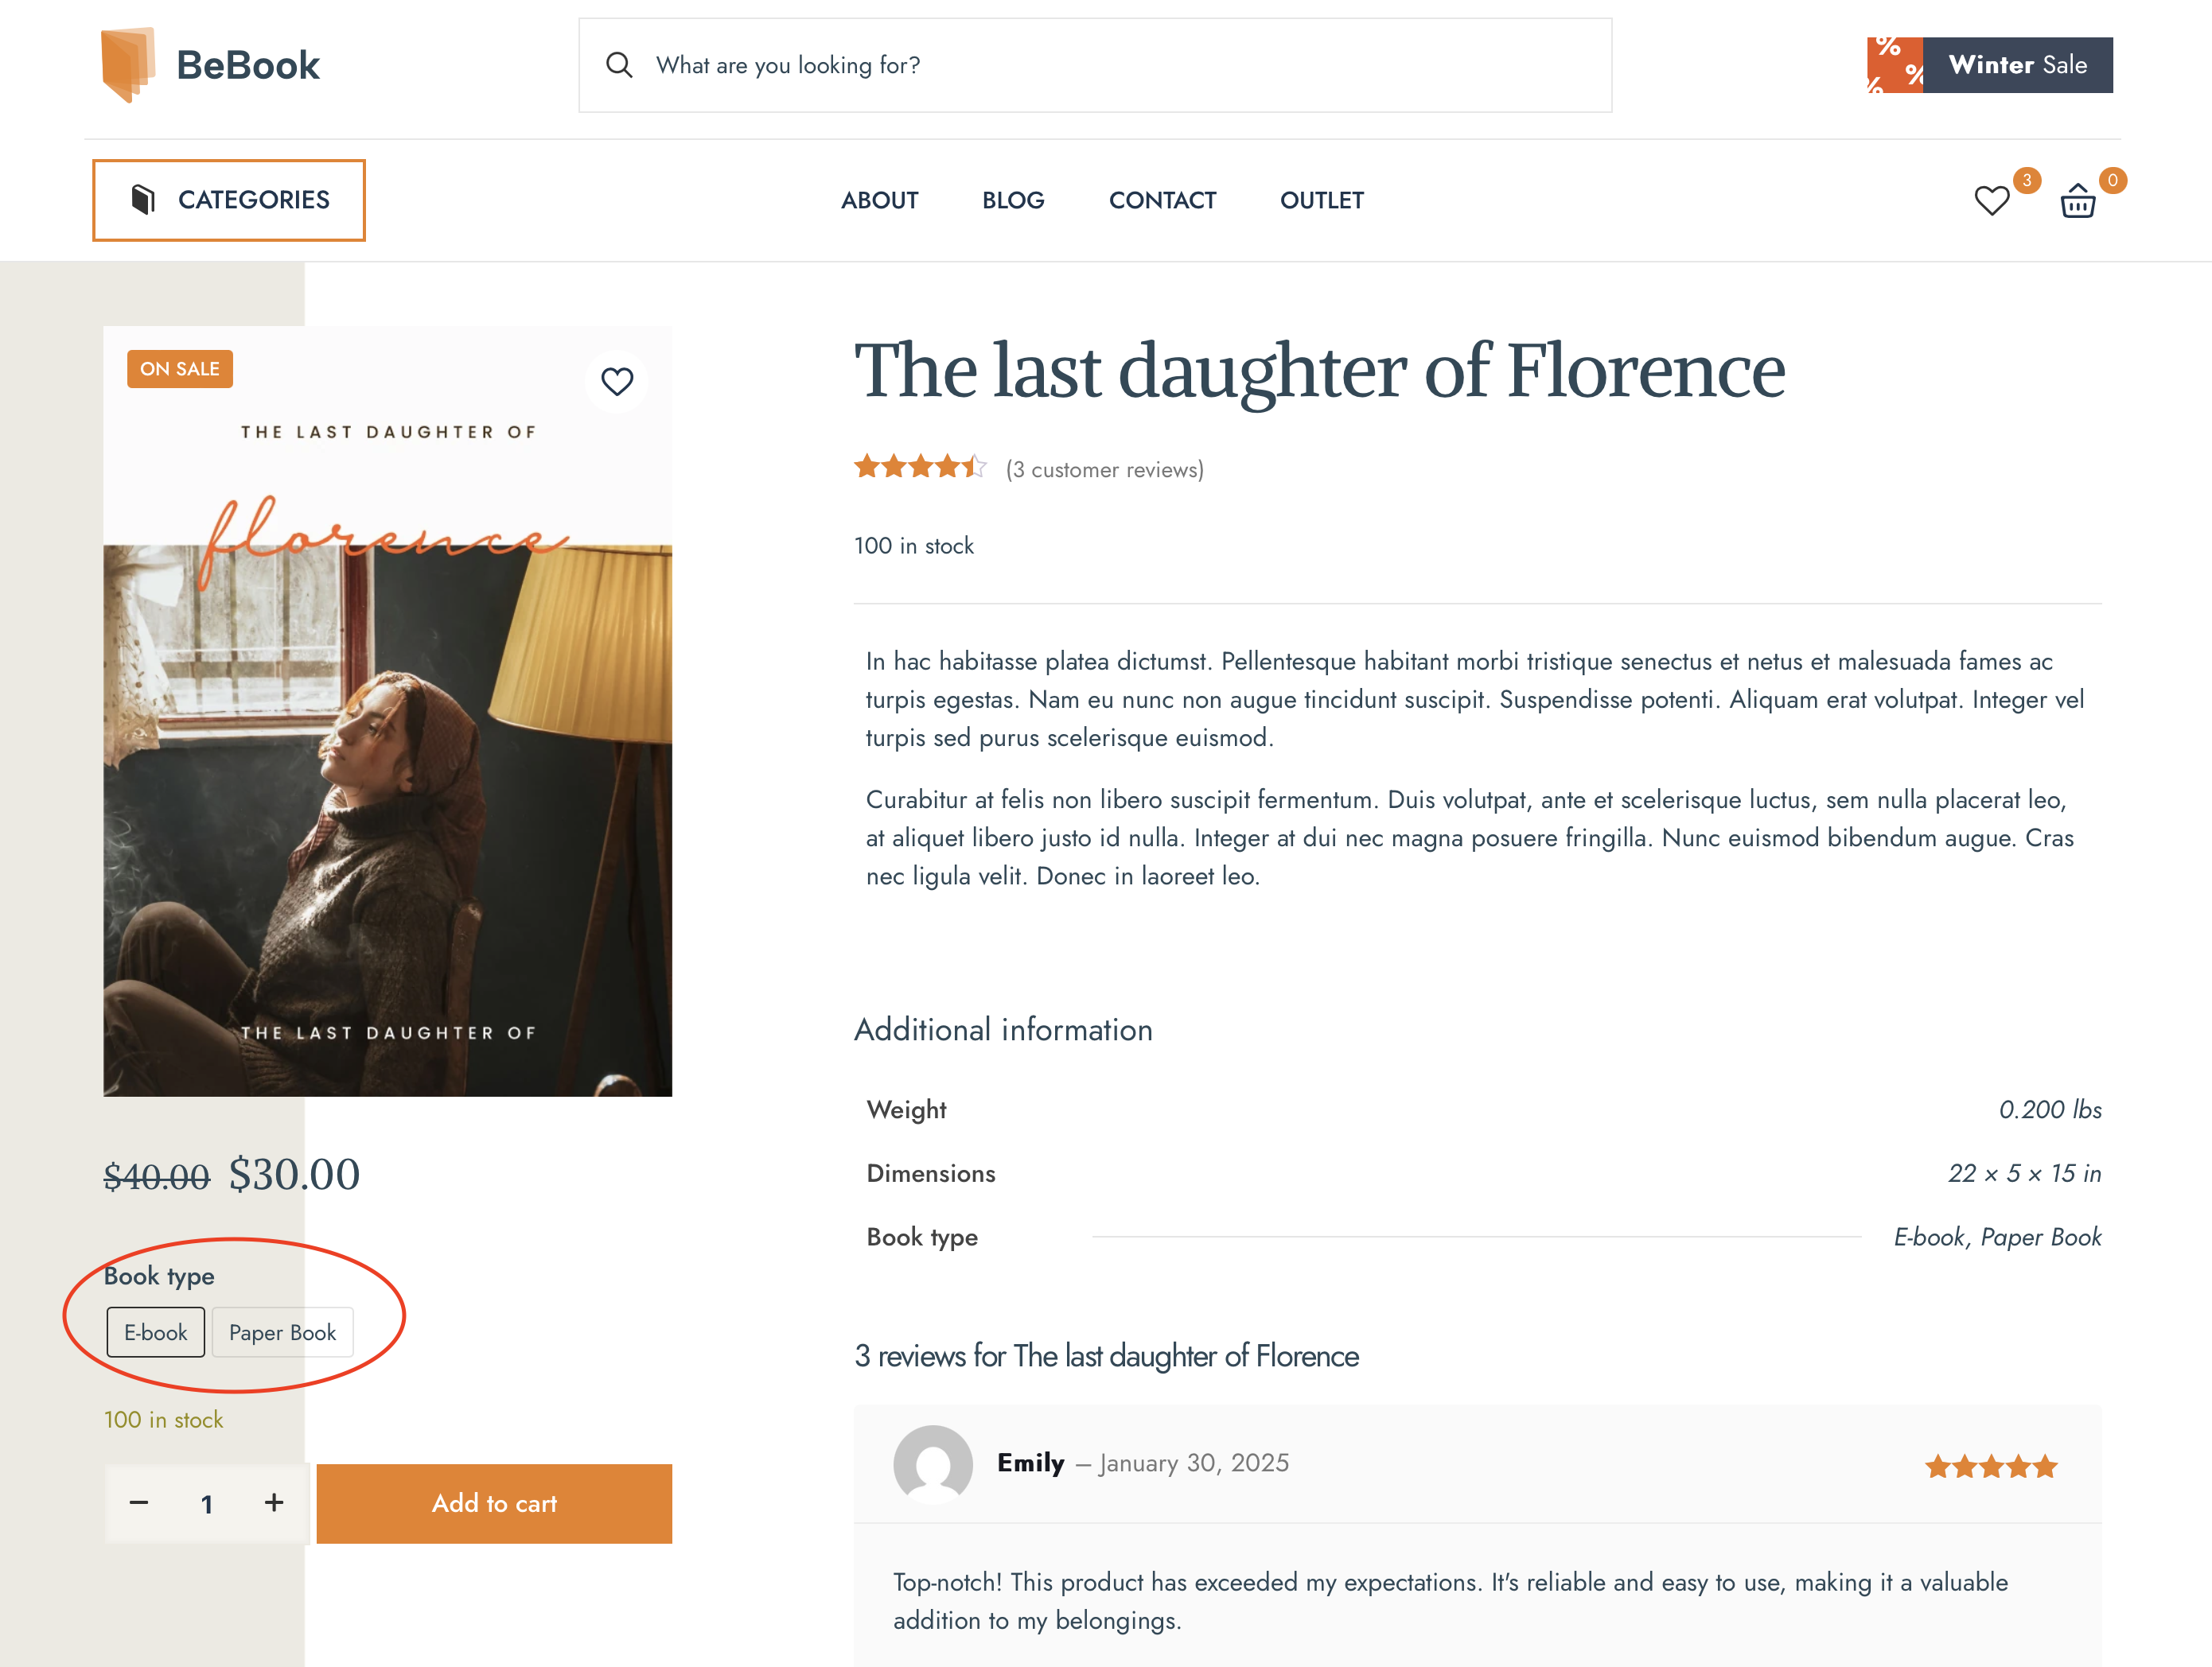
Task: Click Add to cart button
Action: pyautogui.click(x=494, y=1503)
